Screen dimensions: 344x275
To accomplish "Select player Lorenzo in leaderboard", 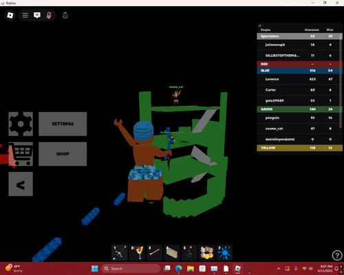I will click(x=298, y=79).
